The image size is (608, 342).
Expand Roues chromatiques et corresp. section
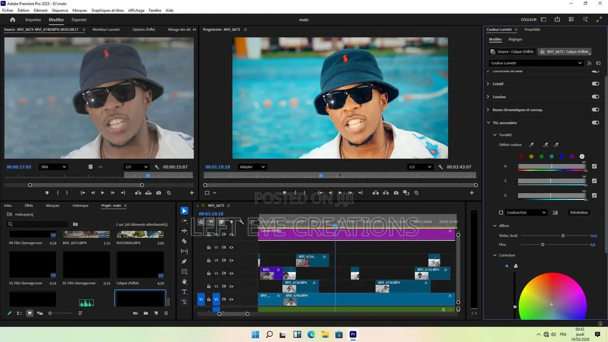pyautogui.click(x=488, y=110)
